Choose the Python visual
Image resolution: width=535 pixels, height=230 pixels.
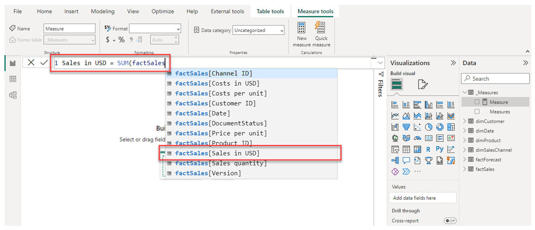pos(440,149)
